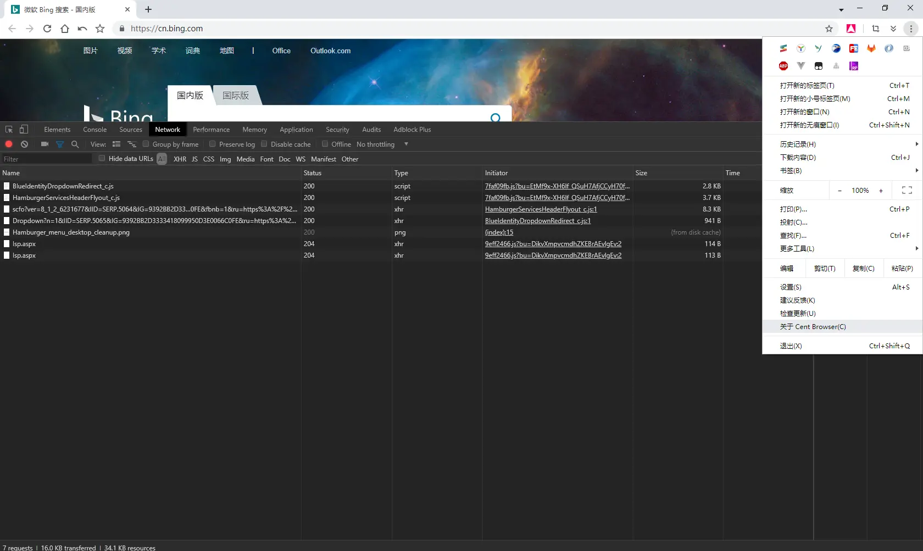Reload the Bing page
923x551 pixels.
[47, 29]
